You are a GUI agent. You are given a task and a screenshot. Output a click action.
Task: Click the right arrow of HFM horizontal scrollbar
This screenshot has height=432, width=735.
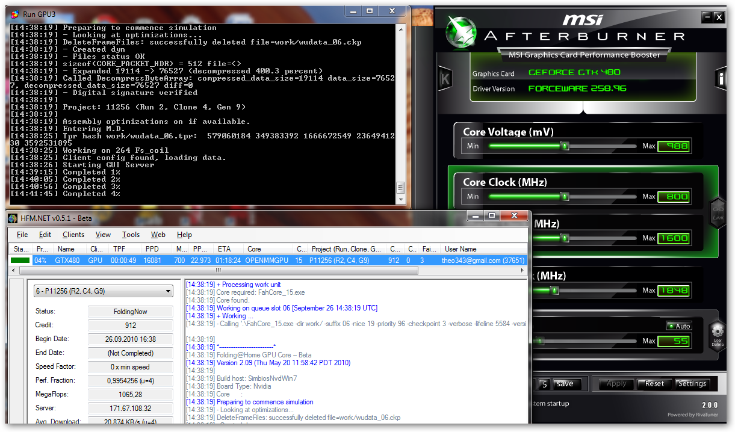(524, 271)
